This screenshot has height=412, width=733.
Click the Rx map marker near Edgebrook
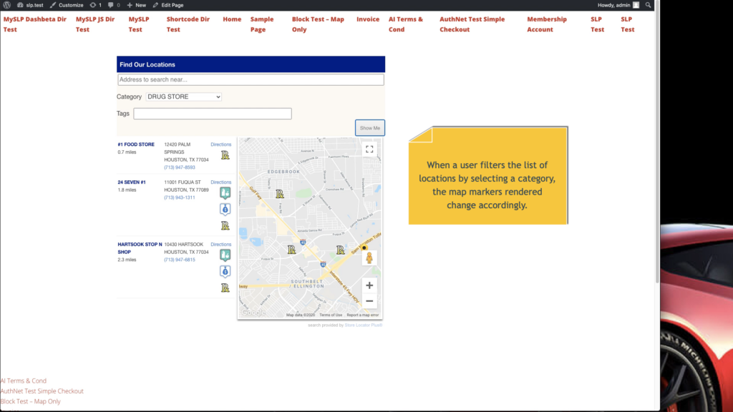click(x=280, y=194)
